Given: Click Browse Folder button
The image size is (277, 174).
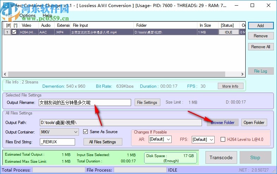Looking at the screenshot, I should [223, 123].
